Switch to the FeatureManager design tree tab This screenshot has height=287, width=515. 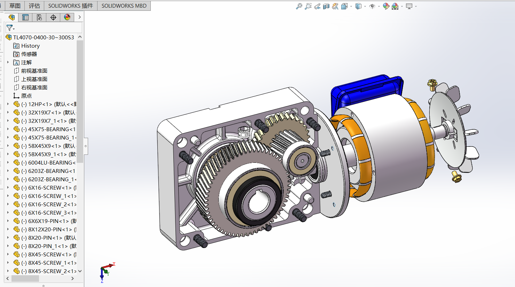[11, 17]
